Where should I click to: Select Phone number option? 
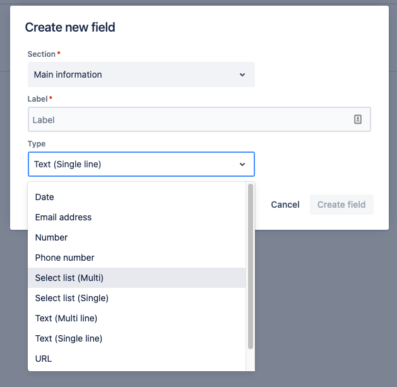pos(64,258)
